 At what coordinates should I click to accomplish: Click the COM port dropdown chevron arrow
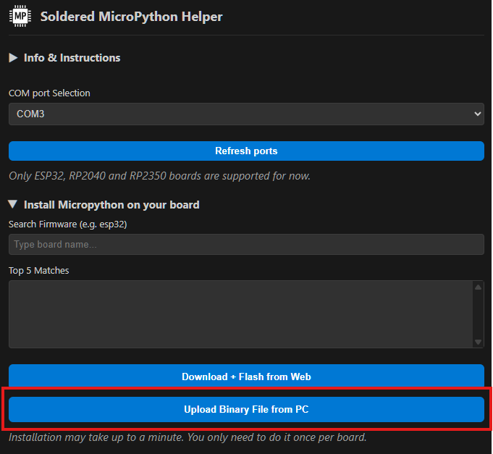pos(476,114)
